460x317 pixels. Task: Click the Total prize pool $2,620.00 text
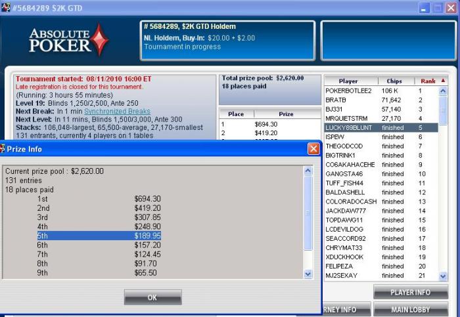click(x=263, y=78)
